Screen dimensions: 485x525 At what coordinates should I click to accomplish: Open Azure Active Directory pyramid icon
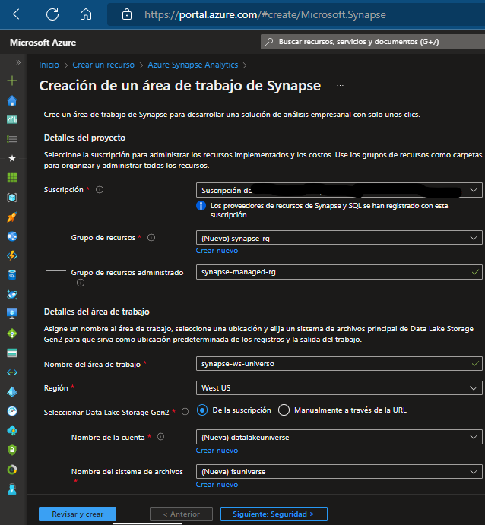(x=12, y=391)
